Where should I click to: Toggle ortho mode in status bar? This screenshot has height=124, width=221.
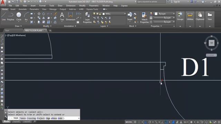[145, 122]
